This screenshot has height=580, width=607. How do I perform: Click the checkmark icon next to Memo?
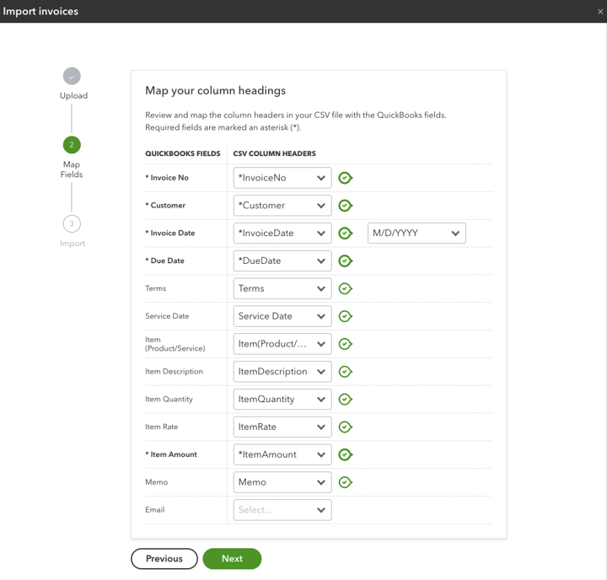346,482
